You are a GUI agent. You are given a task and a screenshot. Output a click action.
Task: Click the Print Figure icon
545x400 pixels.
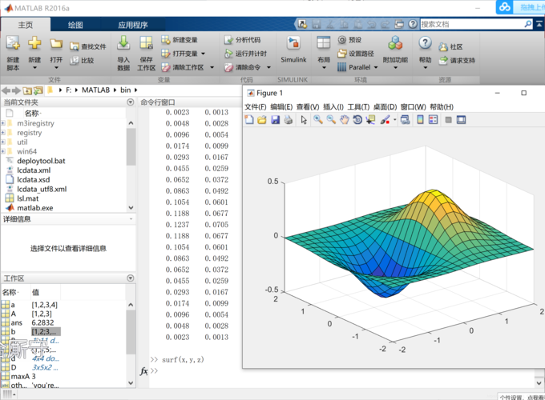(x=288, y=120)
